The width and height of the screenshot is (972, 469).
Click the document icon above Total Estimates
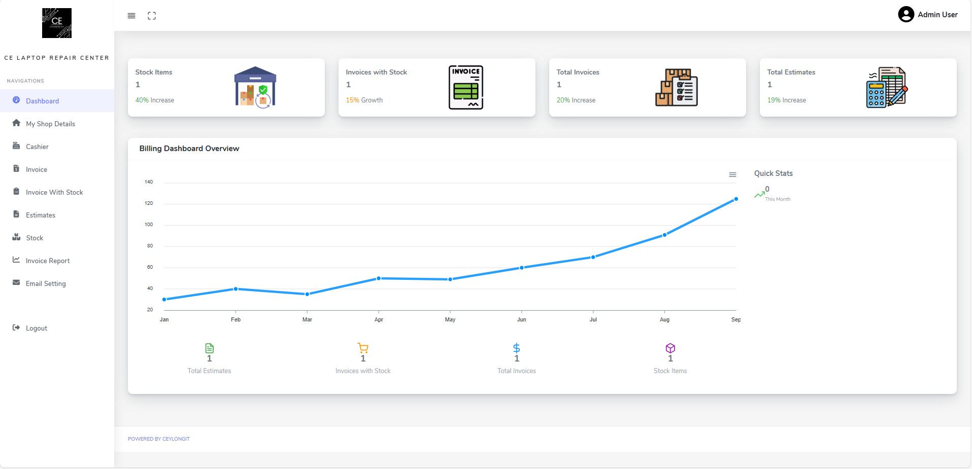(209, 348)
